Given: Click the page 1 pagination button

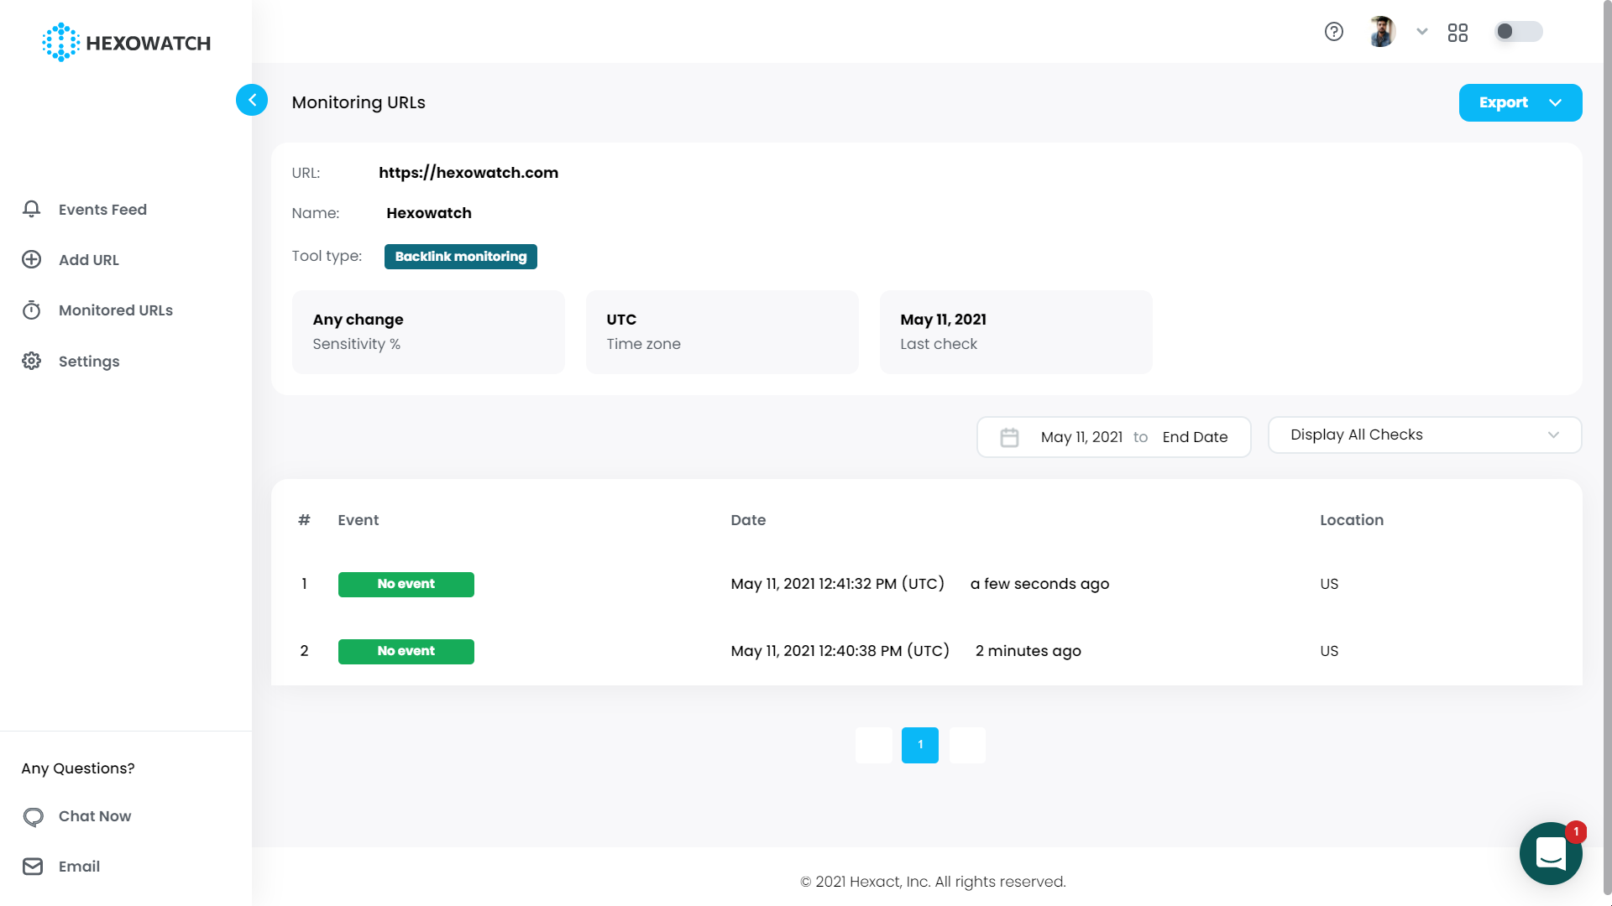Looking at the screenshot, I should point(920,744).
